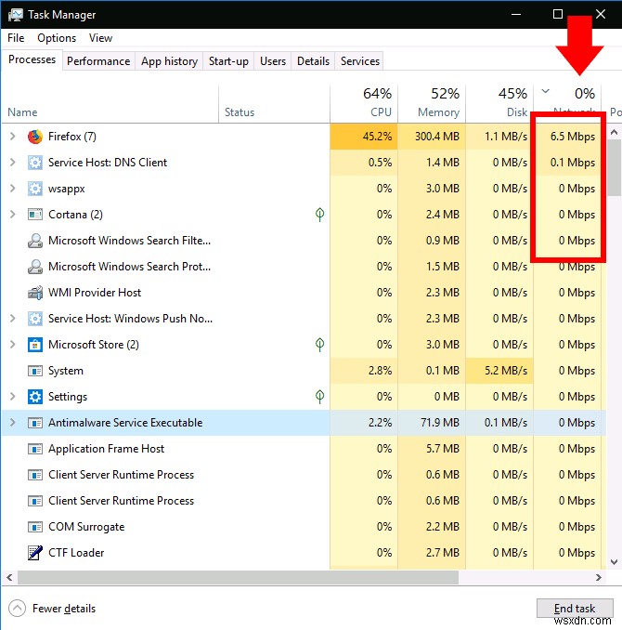Expand the Antimalware Service Executable group
Screen dimensions: 622x630
pos(12,422)
